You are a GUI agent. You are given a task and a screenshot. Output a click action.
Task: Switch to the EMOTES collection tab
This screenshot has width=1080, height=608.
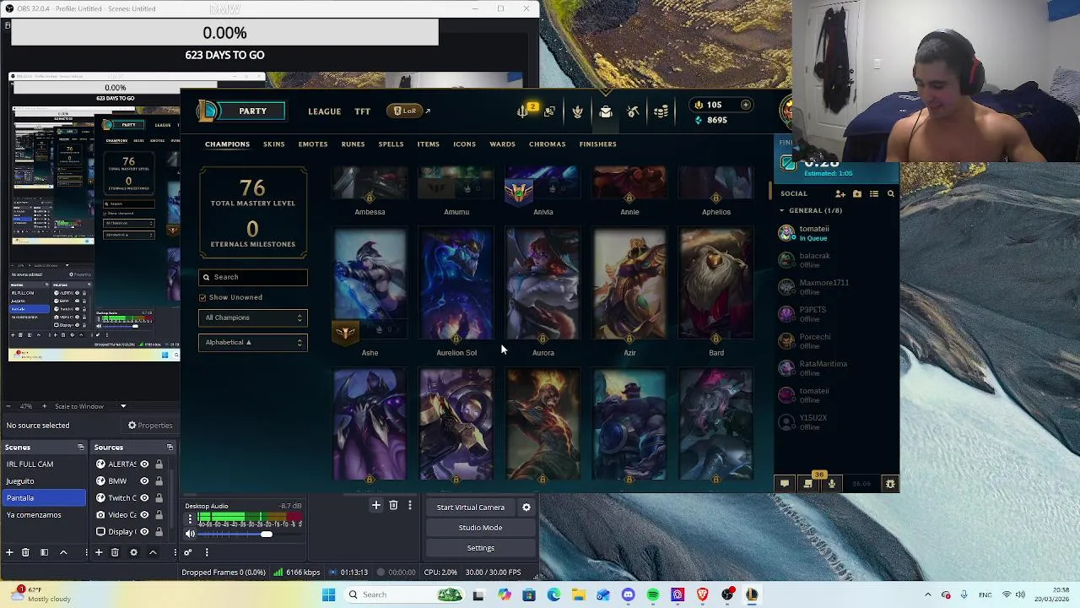312,144
